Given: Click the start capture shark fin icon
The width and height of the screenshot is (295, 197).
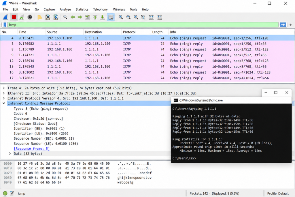Looking at the screenshot, I should click(x=5, y=17).
